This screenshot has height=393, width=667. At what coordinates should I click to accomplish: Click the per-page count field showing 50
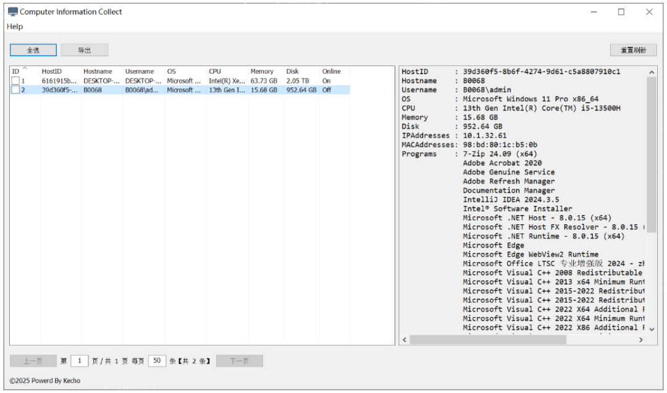(157, 361)
